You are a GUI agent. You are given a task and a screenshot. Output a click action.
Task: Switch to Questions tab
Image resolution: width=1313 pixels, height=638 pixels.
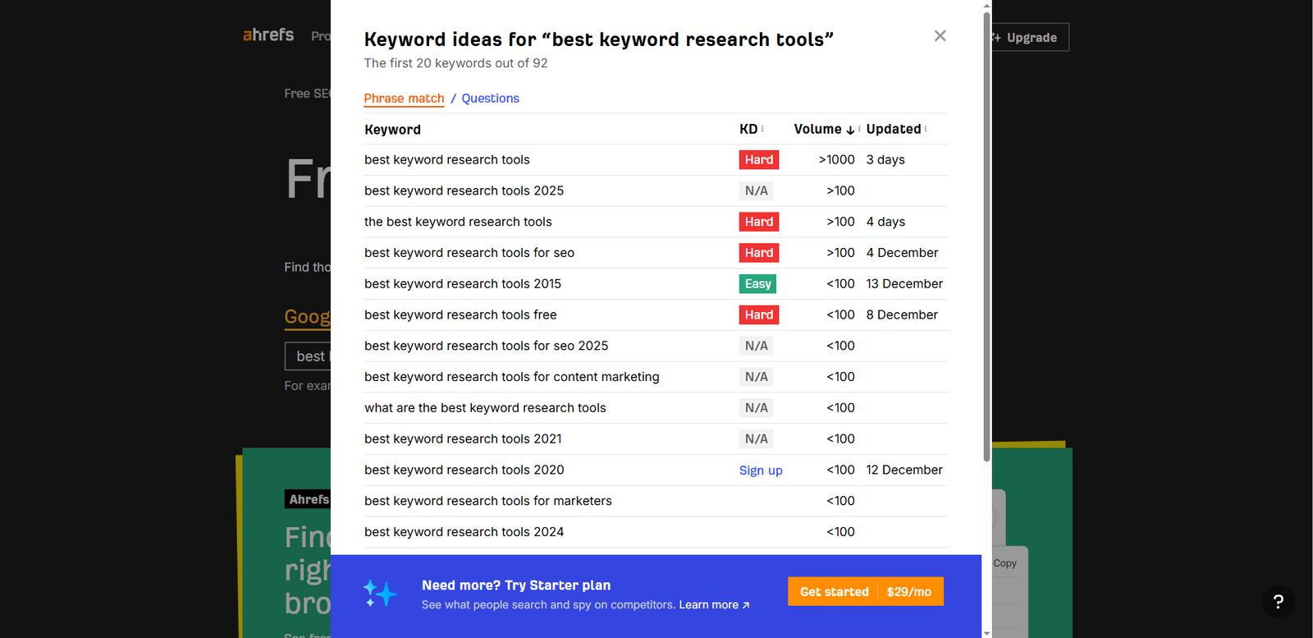[491, 99]
